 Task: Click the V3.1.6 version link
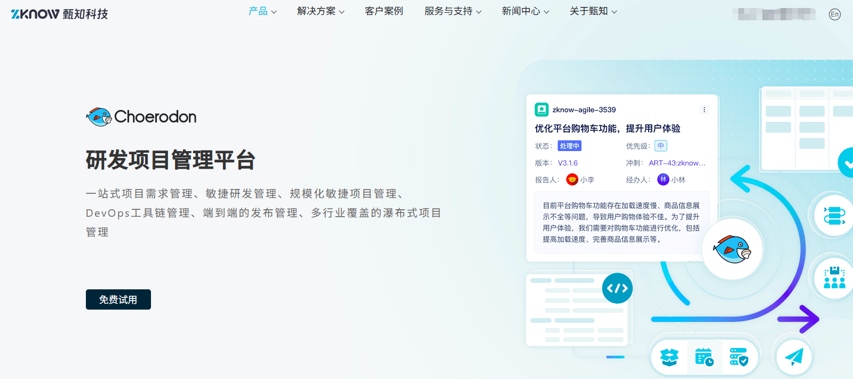(x=568, y=163)
